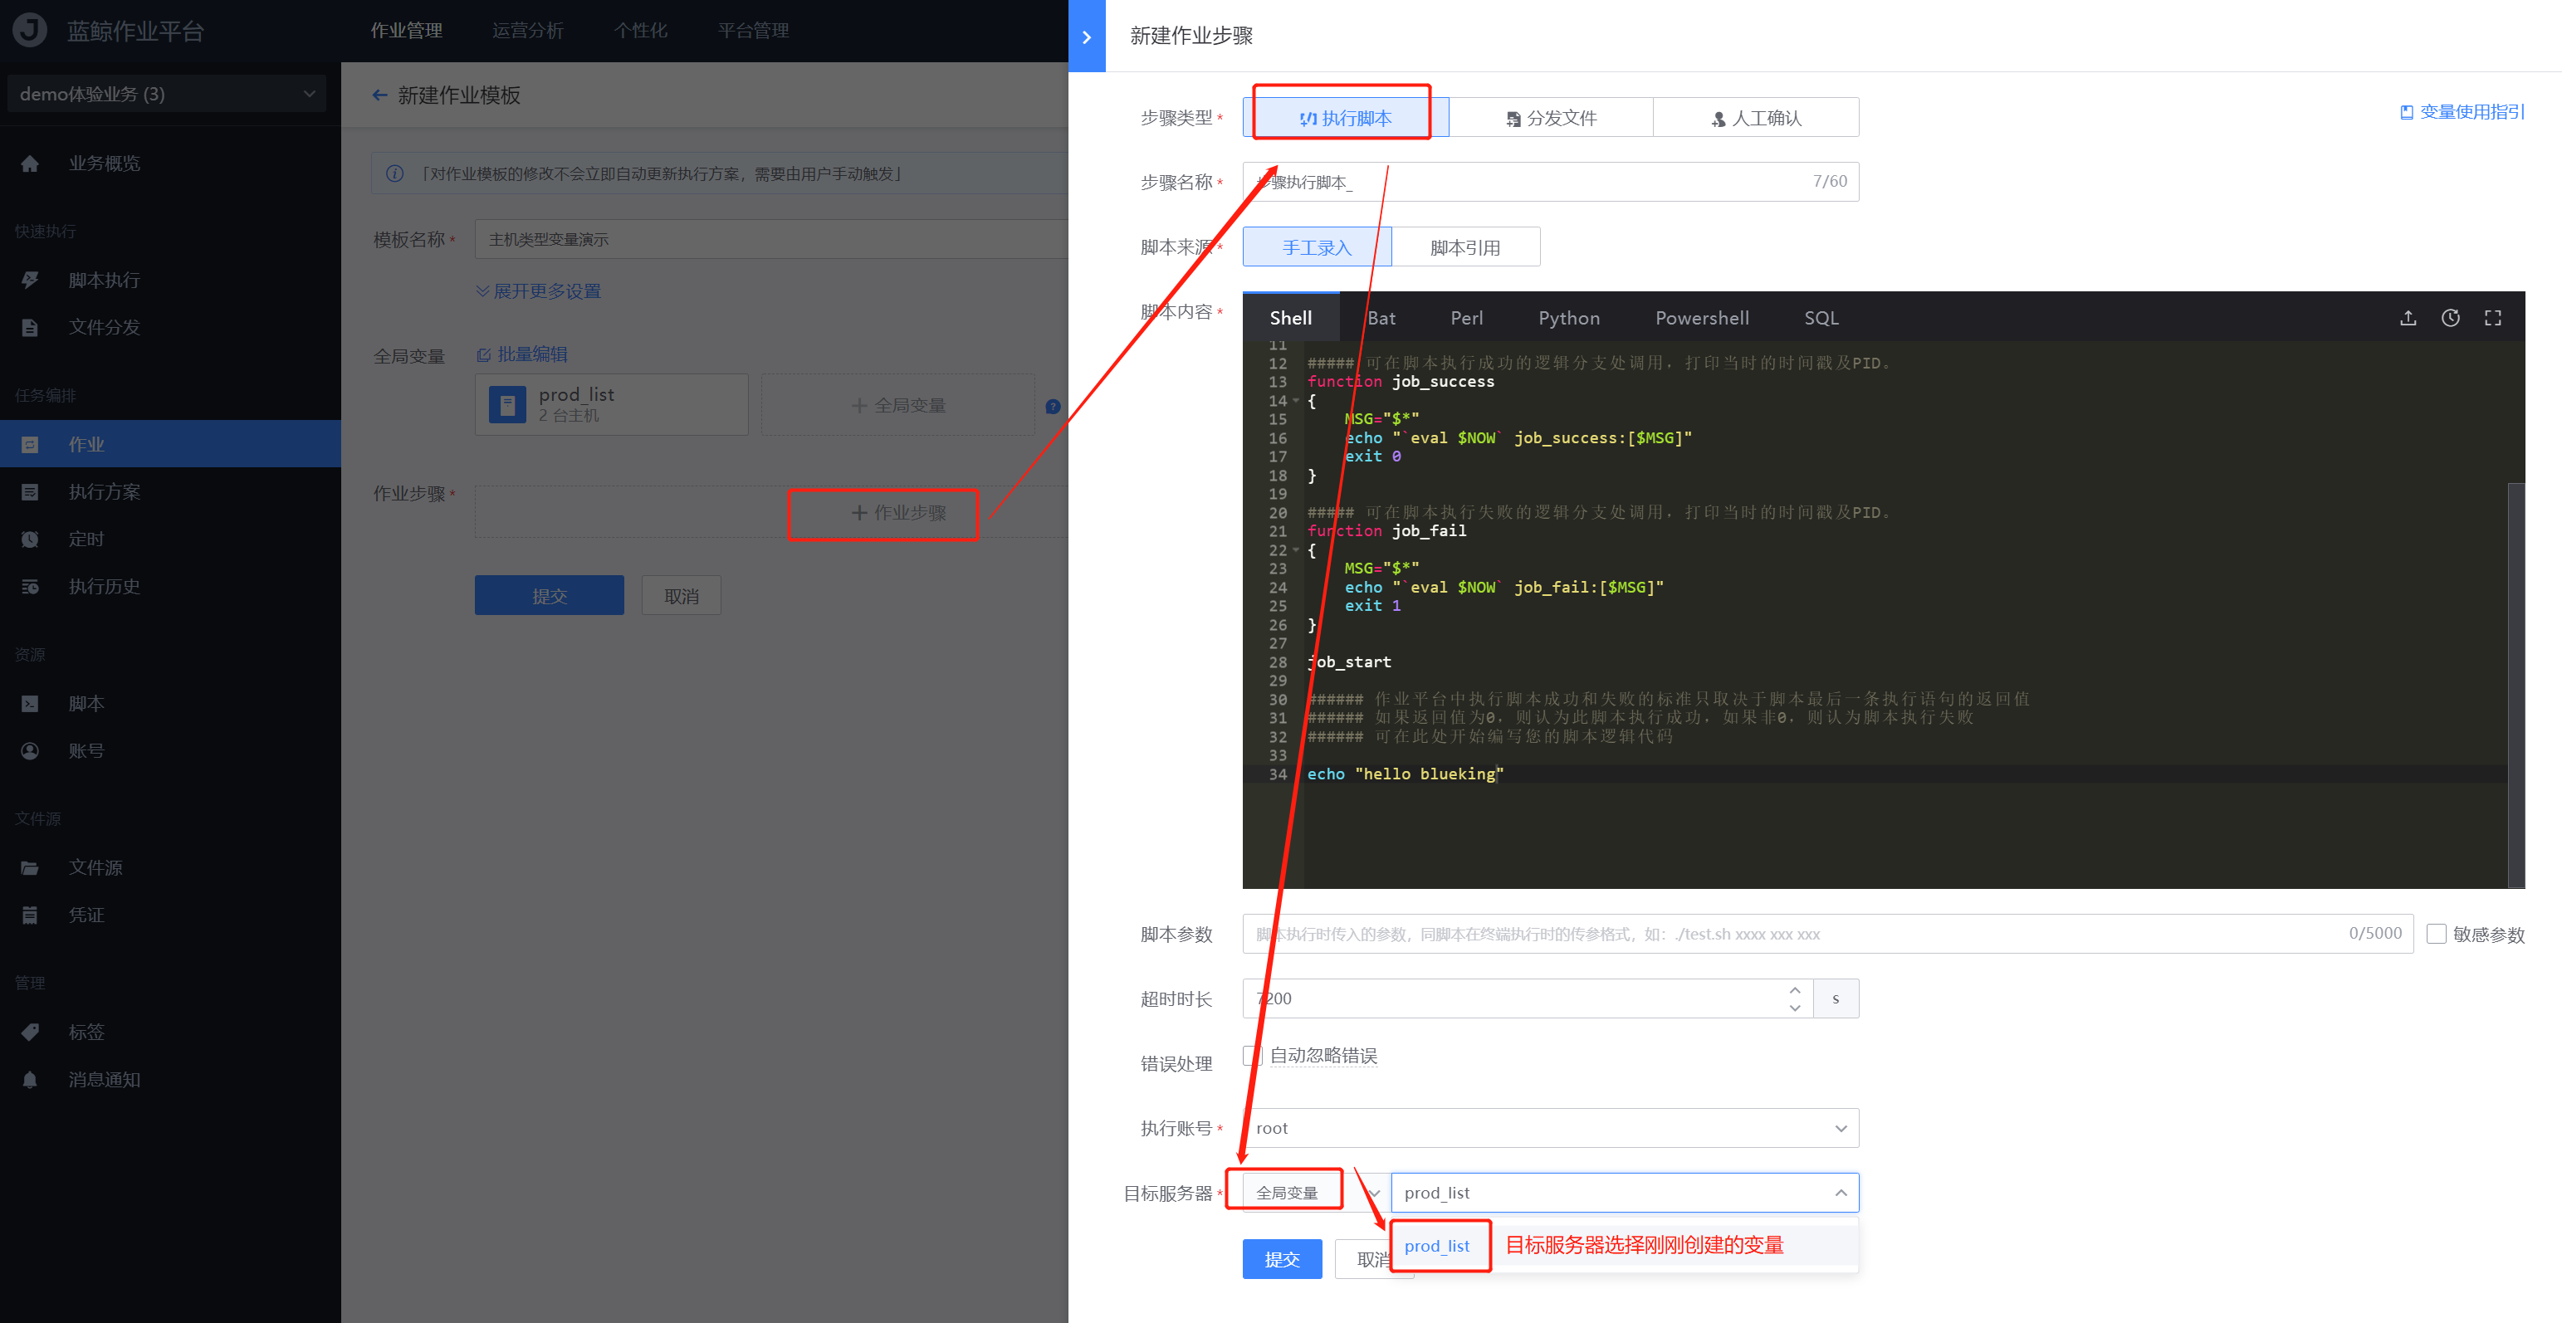The image size is (2562, 1323).
Task: Collapse code fold at line 22
Action: (1296, 549)
